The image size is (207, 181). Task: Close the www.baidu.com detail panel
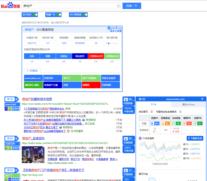point(202,99)
